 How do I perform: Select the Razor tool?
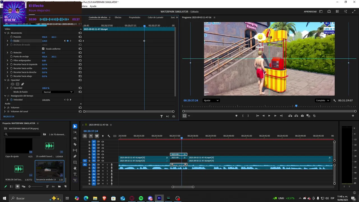pyautogui.click(x=75, y=144)
